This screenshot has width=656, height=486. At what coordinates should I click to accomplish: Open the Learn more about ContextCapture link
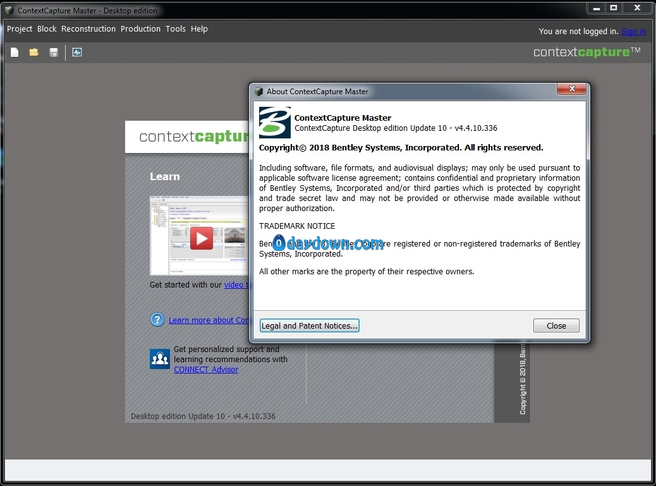click(x=209, y=320)
